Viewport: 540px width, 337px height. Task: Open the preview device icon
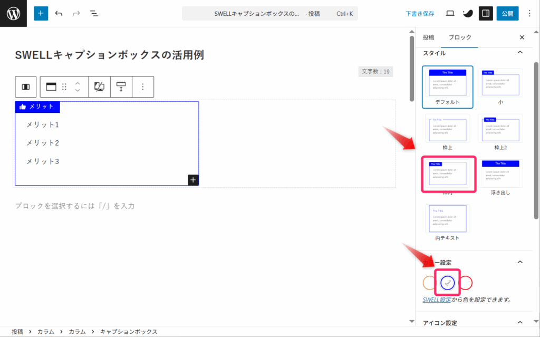(450, 13)
